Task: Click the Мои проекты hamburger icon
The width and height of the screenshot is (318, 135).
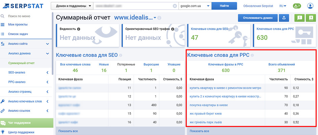Action: [x=3, y=25]
